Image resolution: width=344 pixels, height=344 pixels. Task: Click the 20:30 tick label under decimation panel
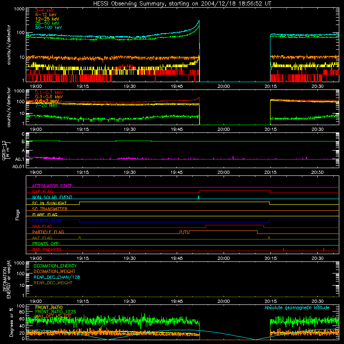(x=317, y=301)
